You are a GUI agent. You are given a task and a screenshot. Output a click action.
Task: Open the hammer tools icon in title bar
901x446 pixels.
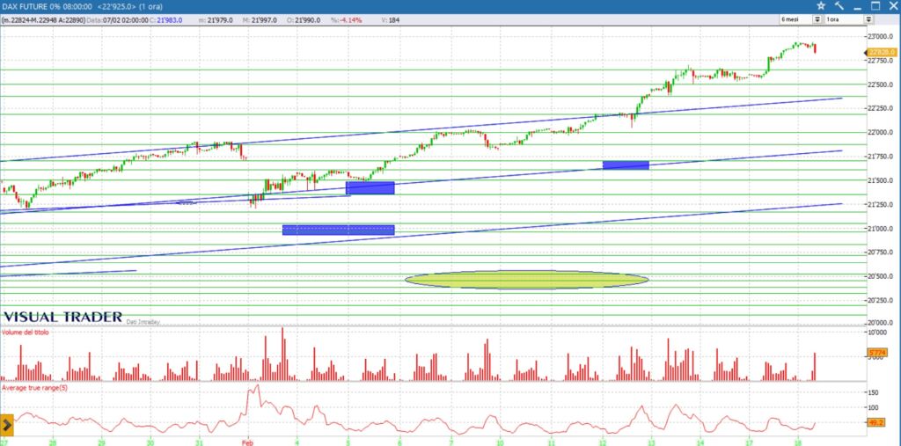[839, 6]
